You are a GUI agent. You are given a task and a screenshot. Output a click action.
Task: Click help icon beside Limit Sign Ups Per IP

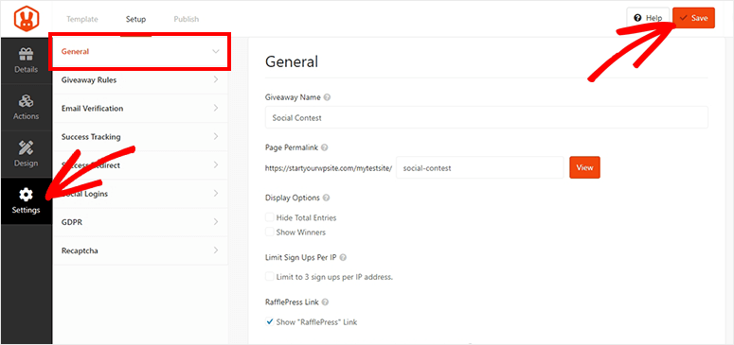point(343,258)
